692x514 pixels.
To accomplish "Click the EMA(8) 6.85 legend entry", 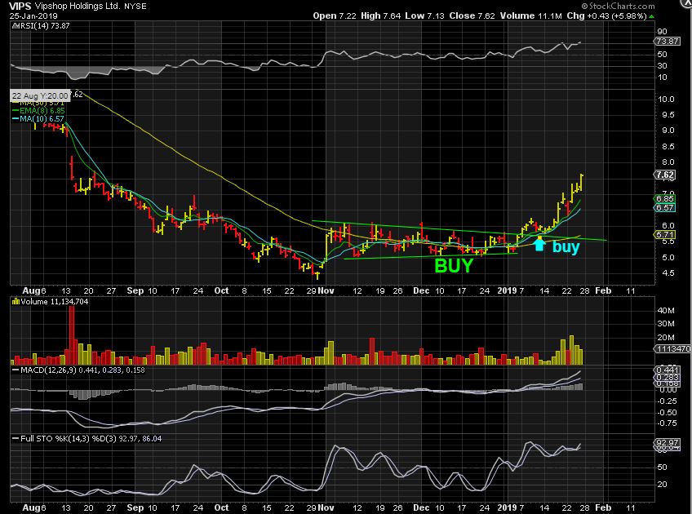I will click(x=39, y=111).
